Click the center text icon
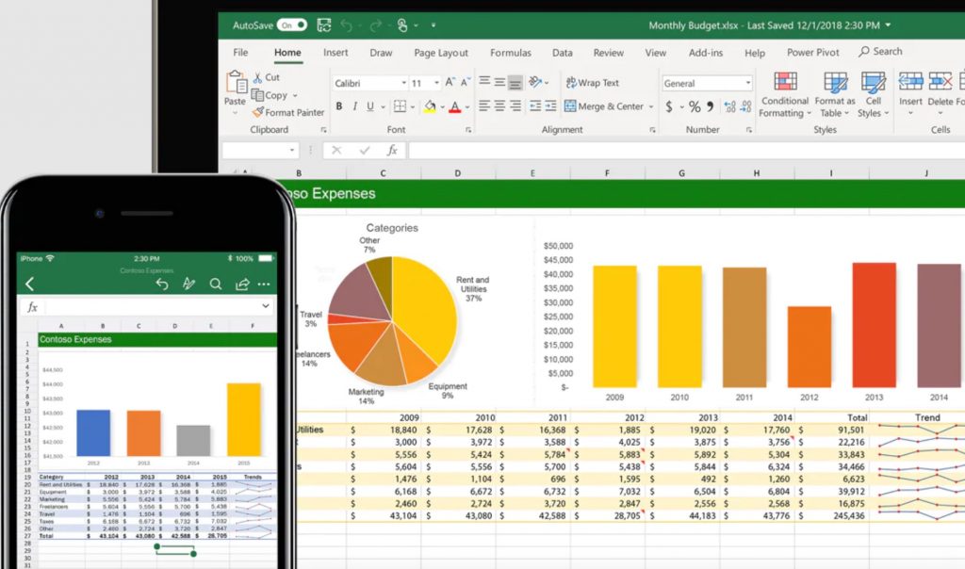This screenshot has width=965, height=569. [499, 106]
